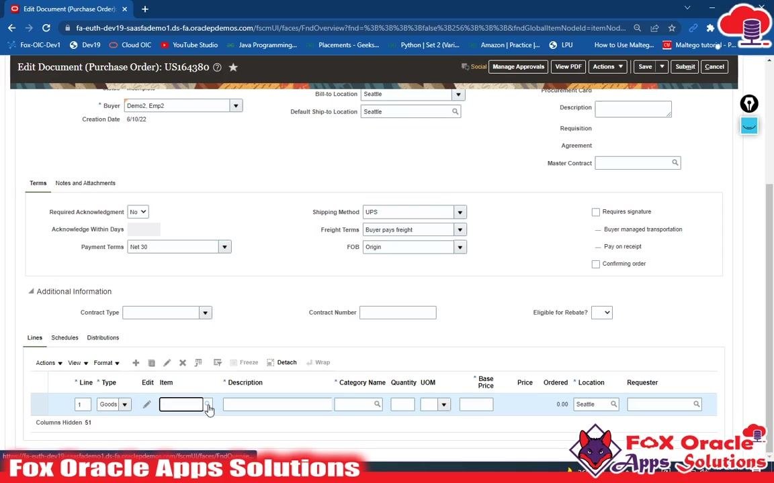Screen dimensions: 774x483
Task: Switch to Schedules tab
Action: (x=64, y=337)
